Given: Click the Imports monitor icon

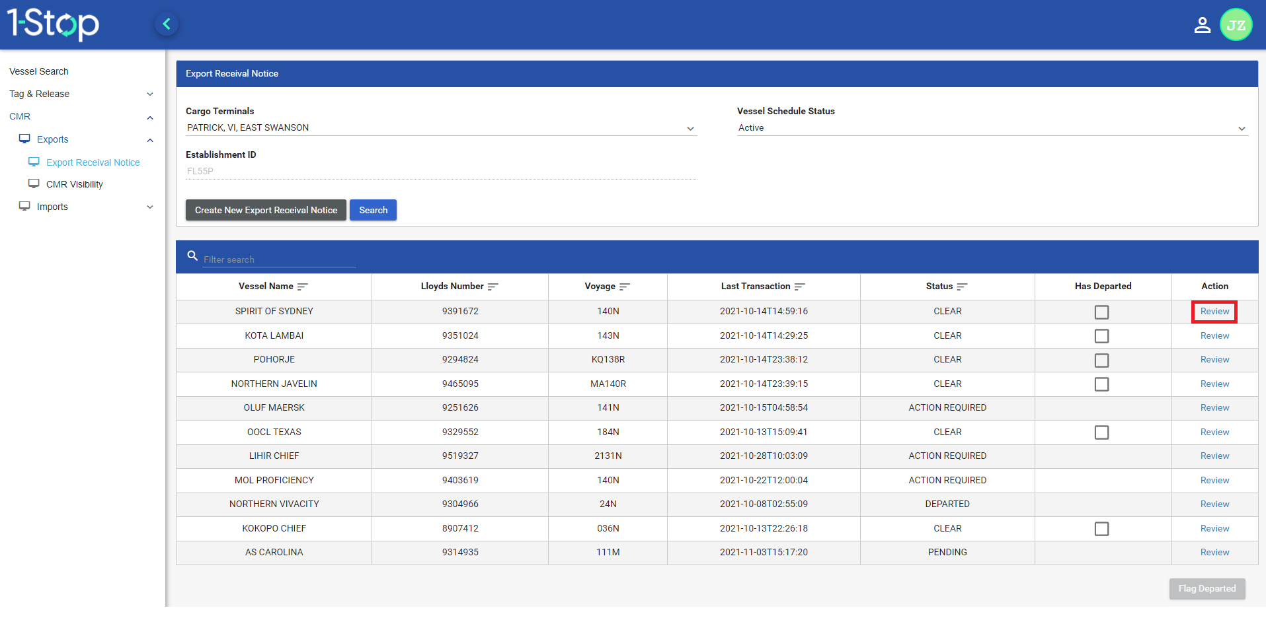Looking at the screenshot, I should pyautogui.click(x=24, y=206).
